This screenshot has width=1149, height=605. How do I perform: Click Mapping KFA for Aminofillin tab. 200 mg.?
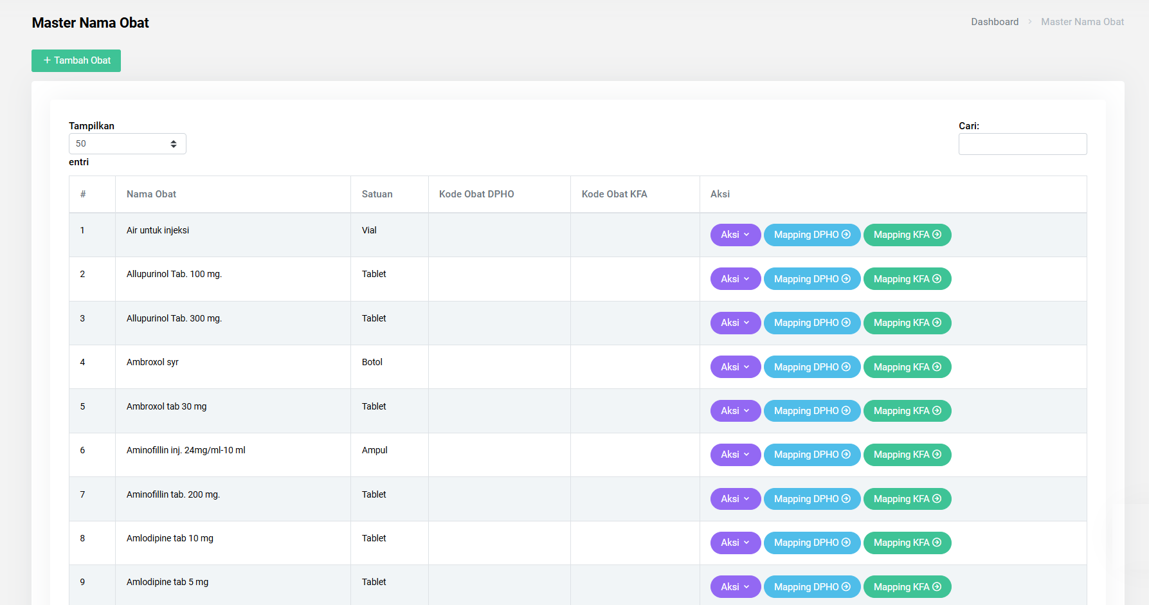pos(907,499)
